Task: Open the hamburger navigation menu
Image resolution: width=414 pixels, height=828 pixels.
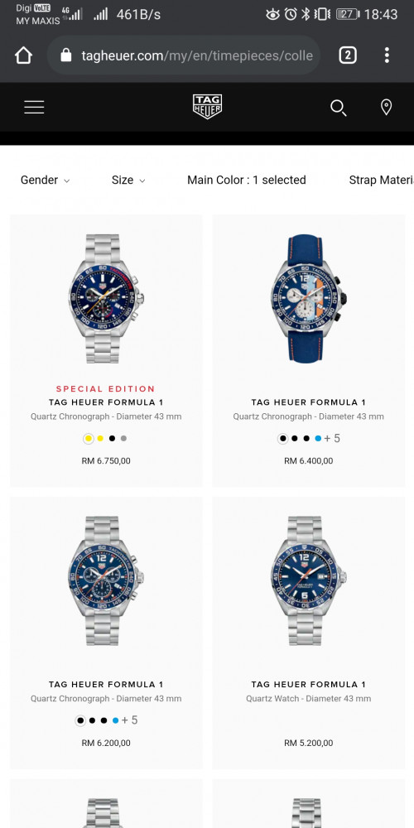Action: (x=34, y=107)
